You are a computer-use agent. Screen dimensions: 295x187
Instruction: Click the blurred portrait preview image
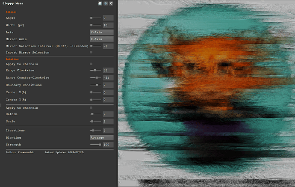point(206,93)
